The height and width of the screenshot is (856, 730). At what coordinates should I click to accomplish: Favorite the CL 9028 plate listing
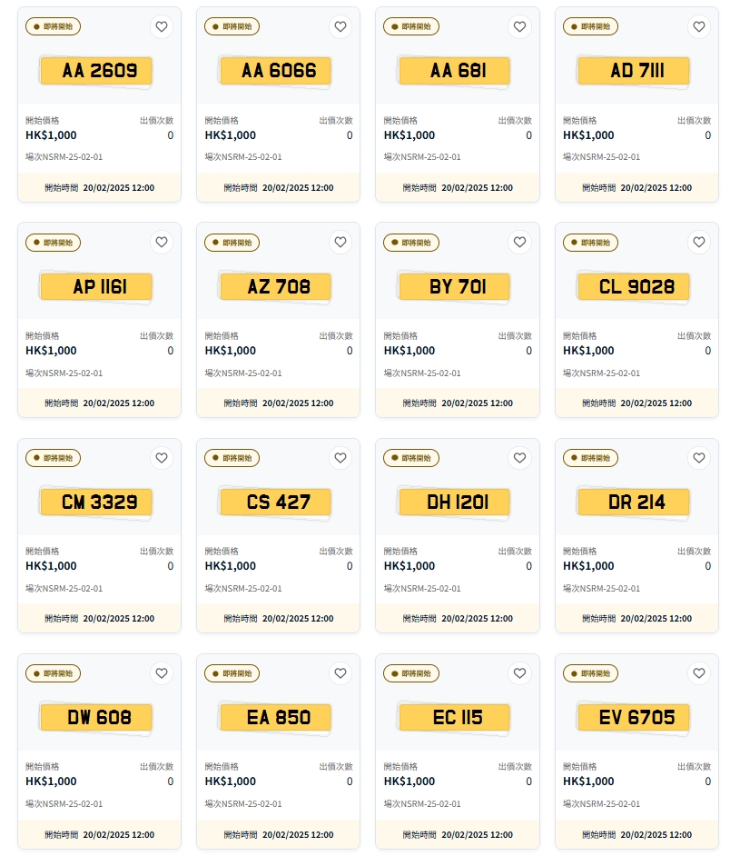click(699, 243)
